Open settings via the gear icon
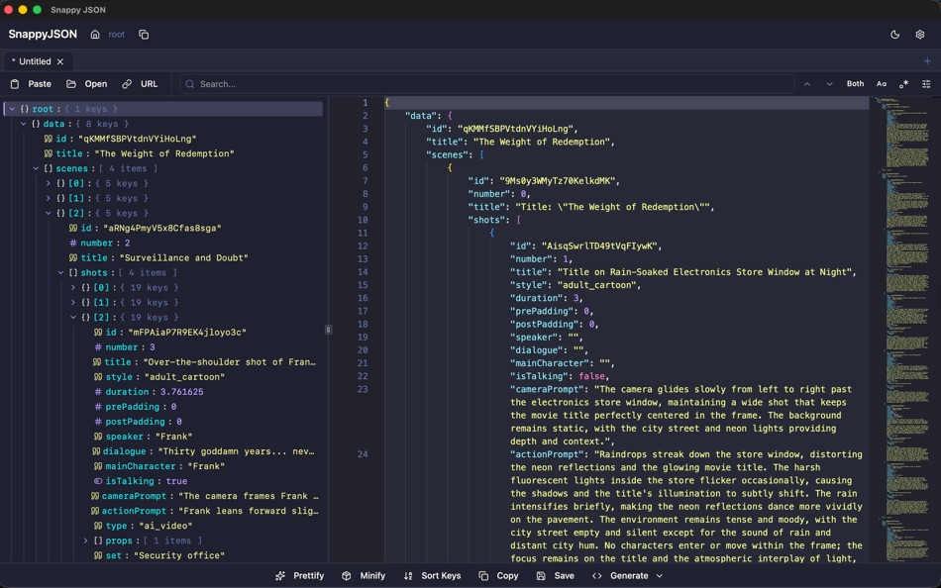The height and width of the screenshot is (588, 941). 920,35
